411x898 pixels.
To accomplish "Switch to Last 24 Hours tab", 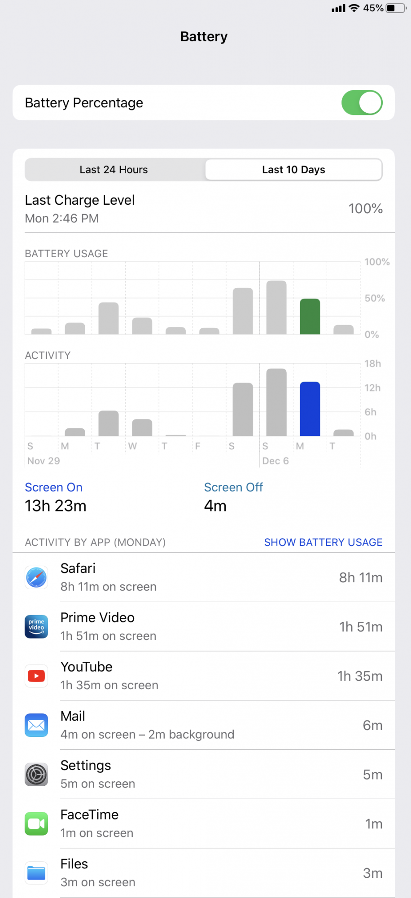I will (x=114, y=170).
